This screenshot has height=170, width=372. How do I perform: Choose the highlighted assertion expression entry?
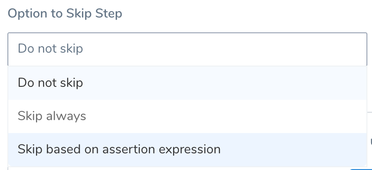tap(187, 150)
